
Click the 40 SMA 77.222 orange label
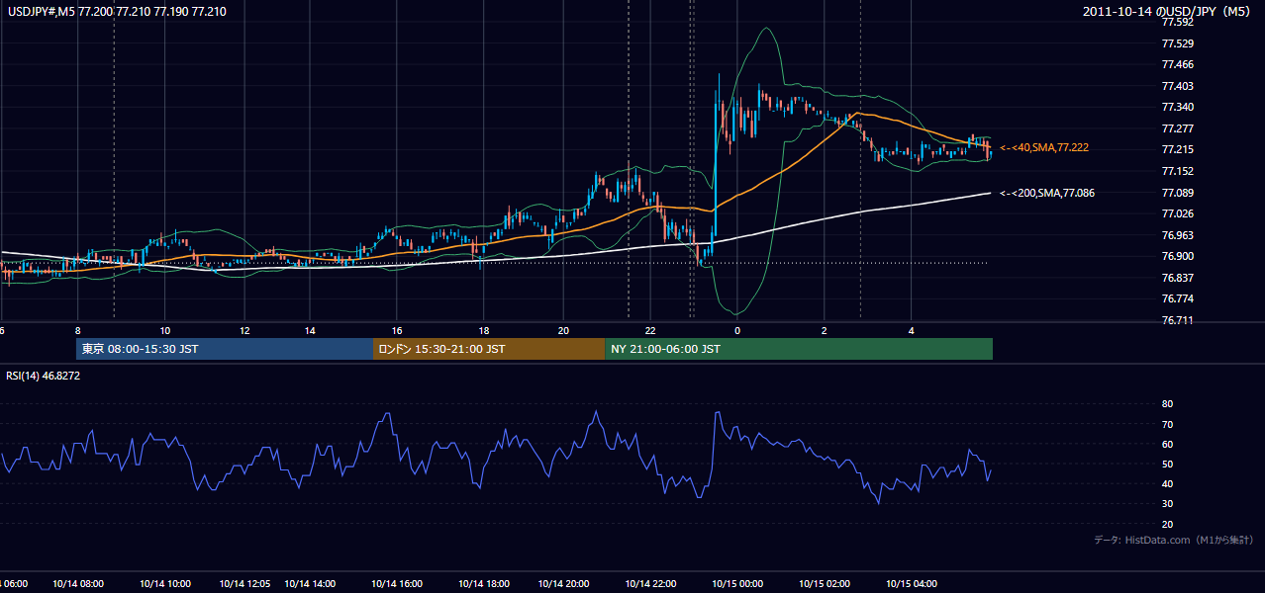click(1044, 147)
